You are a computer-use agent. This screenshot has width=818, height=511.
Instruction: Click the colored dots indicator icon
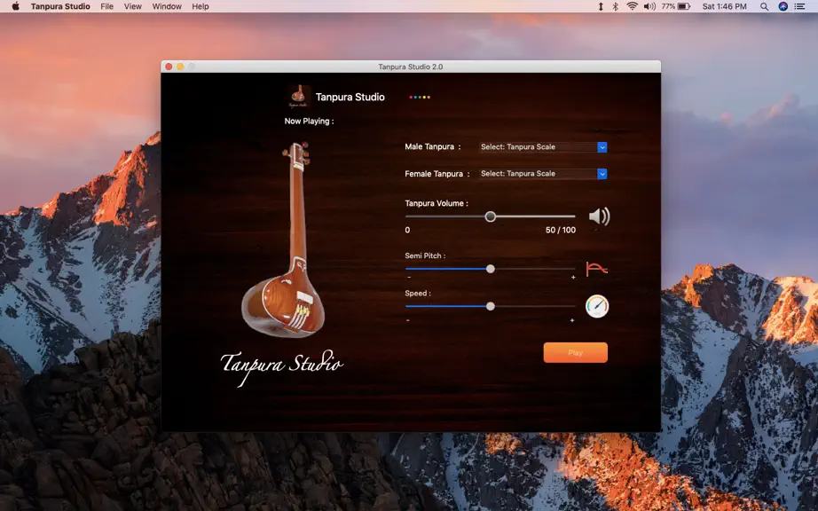(x=420, y=97)
